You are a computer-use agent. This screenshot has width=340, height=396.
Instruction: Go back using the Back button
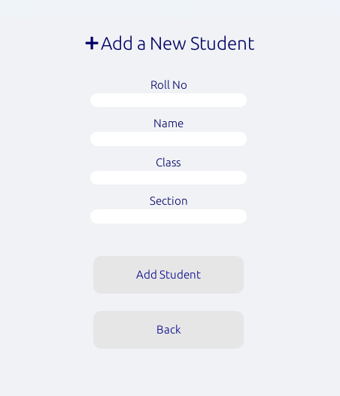tap(168, 330)
